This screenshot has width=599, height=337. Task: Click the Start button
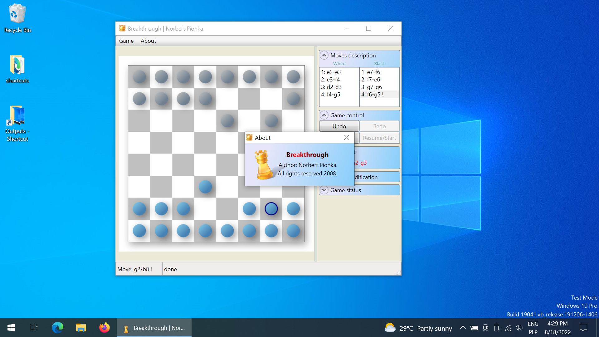coord(11,328)
